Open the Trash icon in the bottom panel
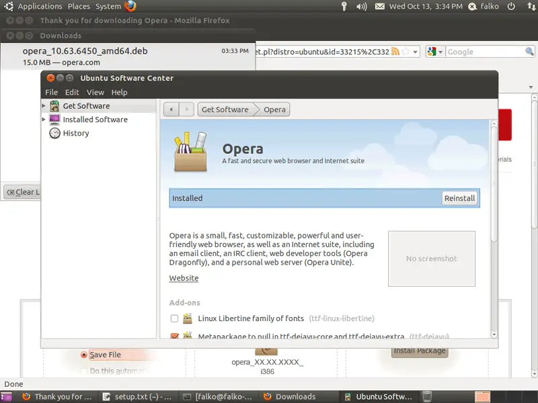This screenshot has width=538, height=403. 427,396
